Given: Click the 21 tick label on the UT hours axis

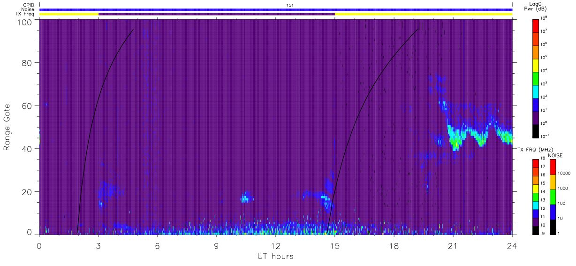Looking at the screenshot, I should pyautogui.click(x=453, y=246).
